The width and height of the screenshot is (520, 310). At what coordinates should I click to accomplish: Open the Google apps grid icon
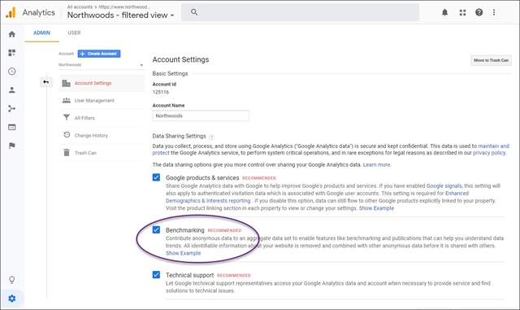[x=462, y=13]
